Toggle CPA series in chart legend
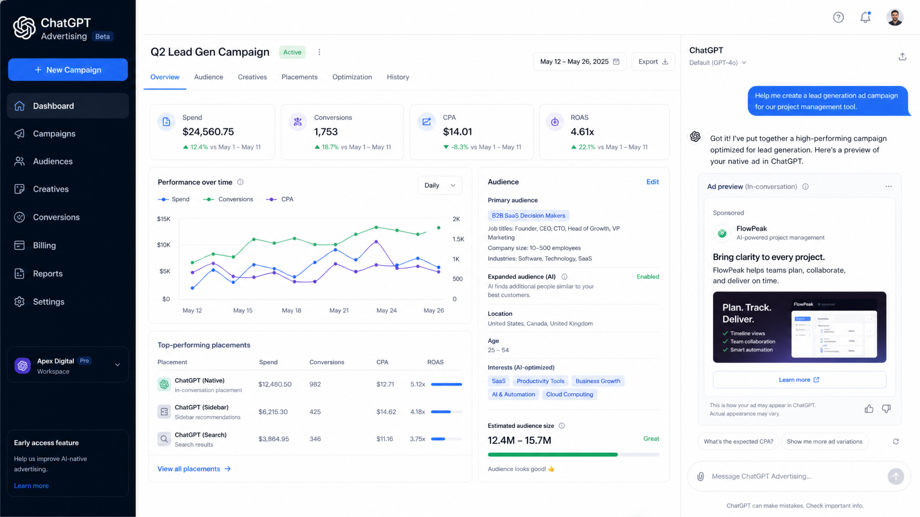This screenshot has height=517, width=920. point(279,199)
